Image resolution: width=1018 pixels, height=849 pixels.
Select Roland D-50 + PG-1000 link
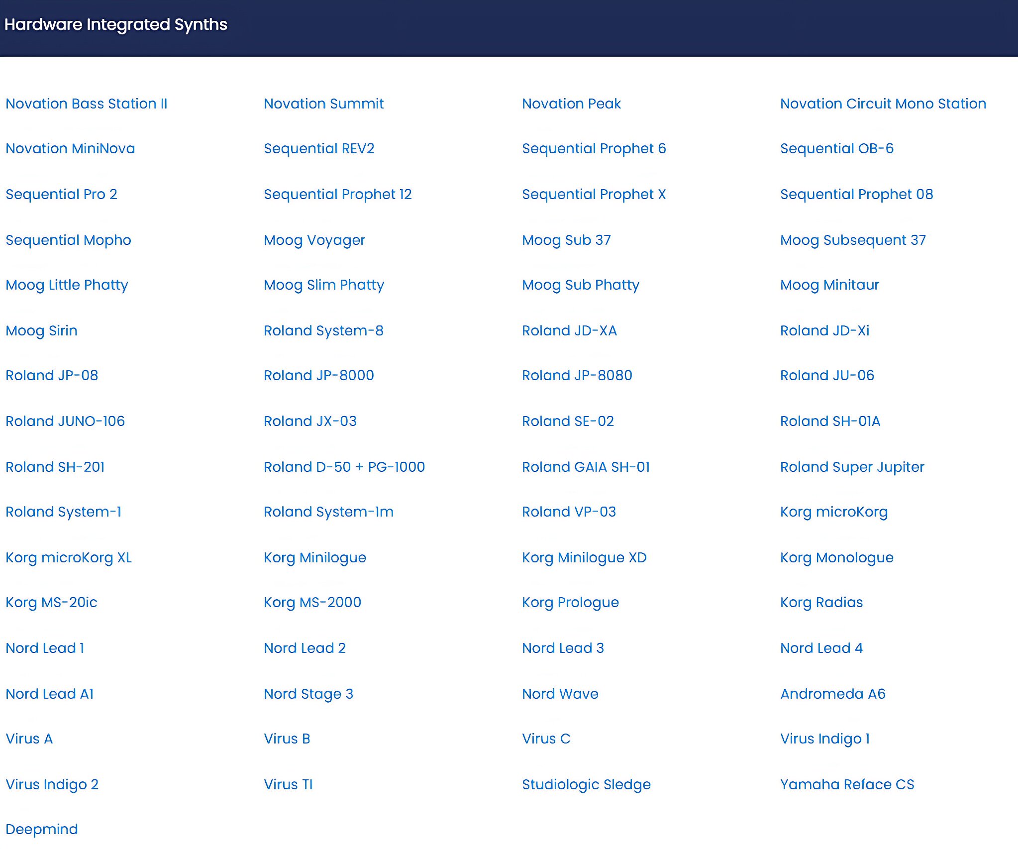click(x=344, y=467)
